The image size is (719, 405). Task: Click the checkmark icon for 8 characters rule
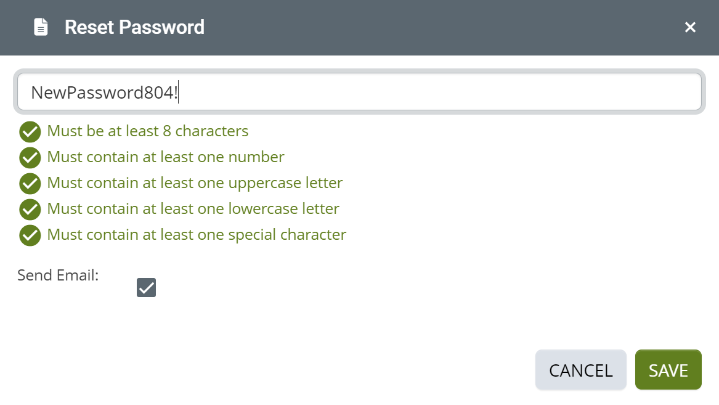click(x=30, y=132)
